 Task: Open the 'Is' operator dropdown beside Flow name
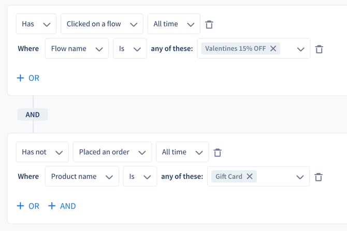tap(130, 49)
